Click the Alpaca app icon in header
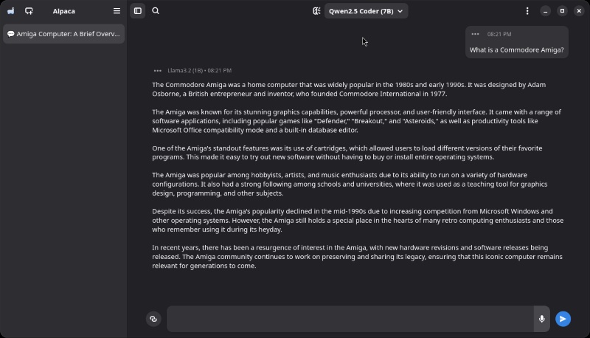Viewport: 590px width, 338px height. point(10,11)
